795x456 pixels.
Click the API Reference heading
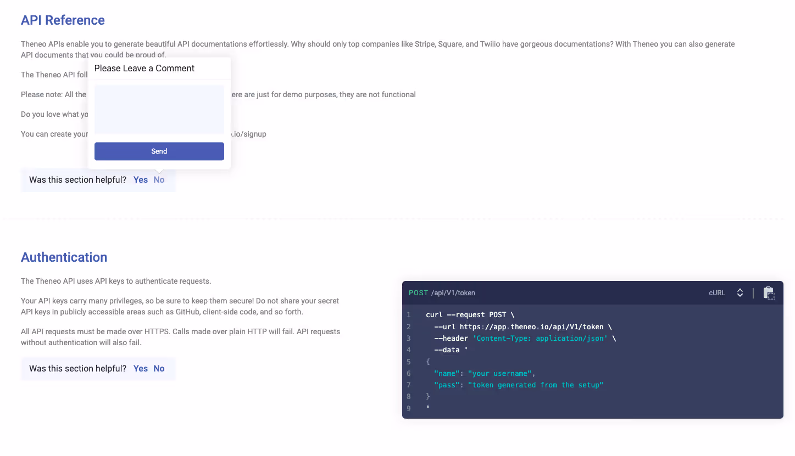(x=62, y=20)
